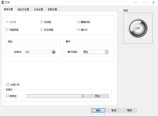Open the 外观设置 tab
Viewport: 158px width, 117px height.
(x=38, y=10)
